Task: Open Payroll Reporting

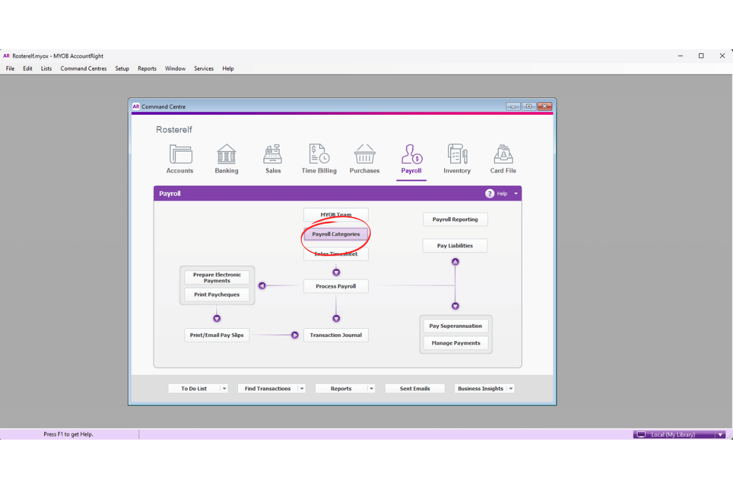Action: pyautogui.click(x=455, y=219)
